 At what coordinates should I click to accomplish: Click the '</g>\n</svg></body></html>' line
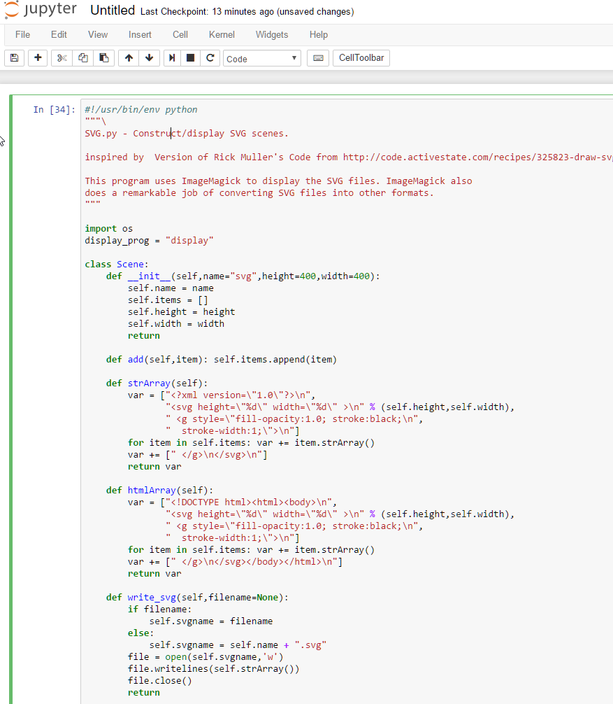[235, 562]
